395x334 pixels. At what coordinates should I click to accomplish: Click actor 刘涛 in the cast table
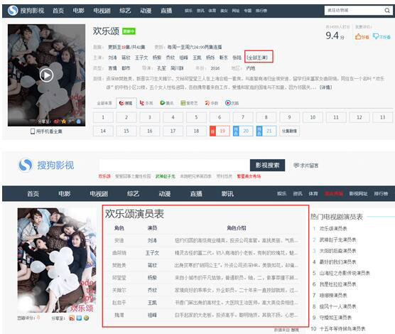click(152, 240)
